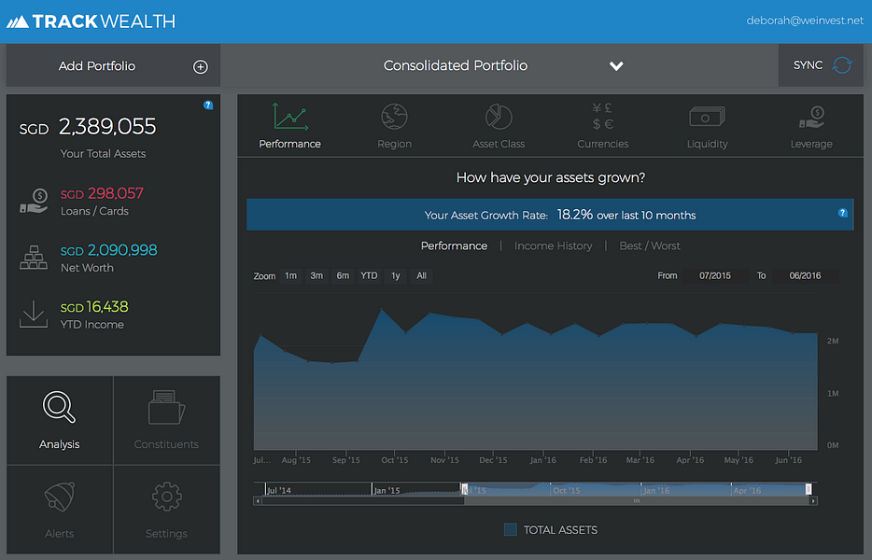The height and width of the screenshot is (560, 872).
Task: Open Alerts via bell icon
Action: [59, 497]
